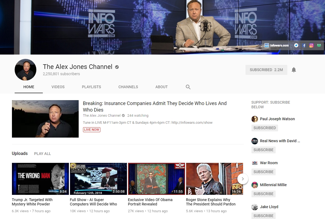Image resolution: width=325 pixels, height=219 pixels.
Task: Open Roger Stone Explains Why title
Action: [x=211, y=202]
